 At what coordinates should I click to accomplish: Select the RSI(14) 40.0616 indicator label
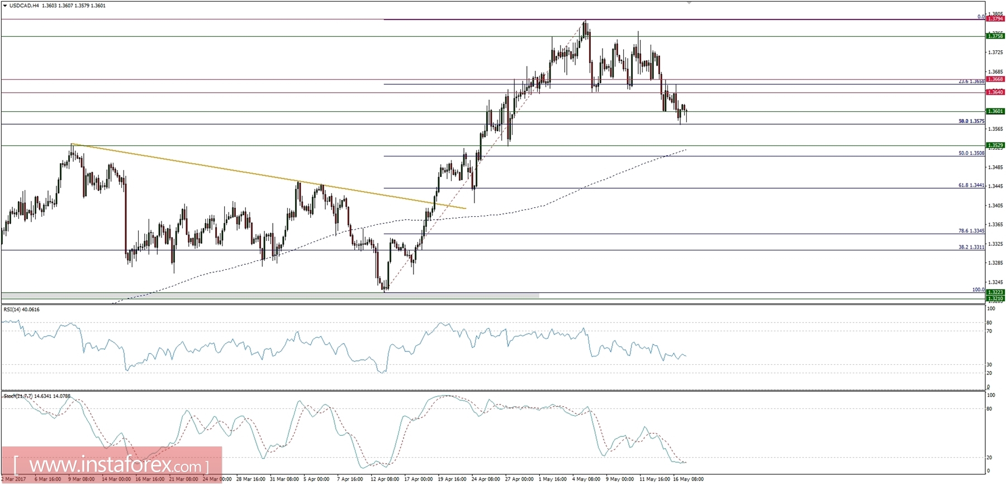click(22, 310)
